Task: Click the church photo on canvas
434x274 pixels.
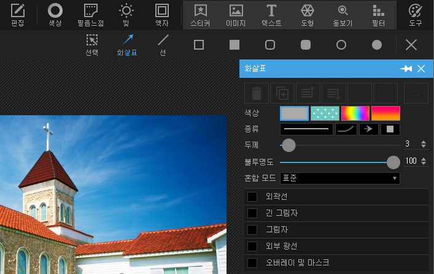Action: (113, 195)
